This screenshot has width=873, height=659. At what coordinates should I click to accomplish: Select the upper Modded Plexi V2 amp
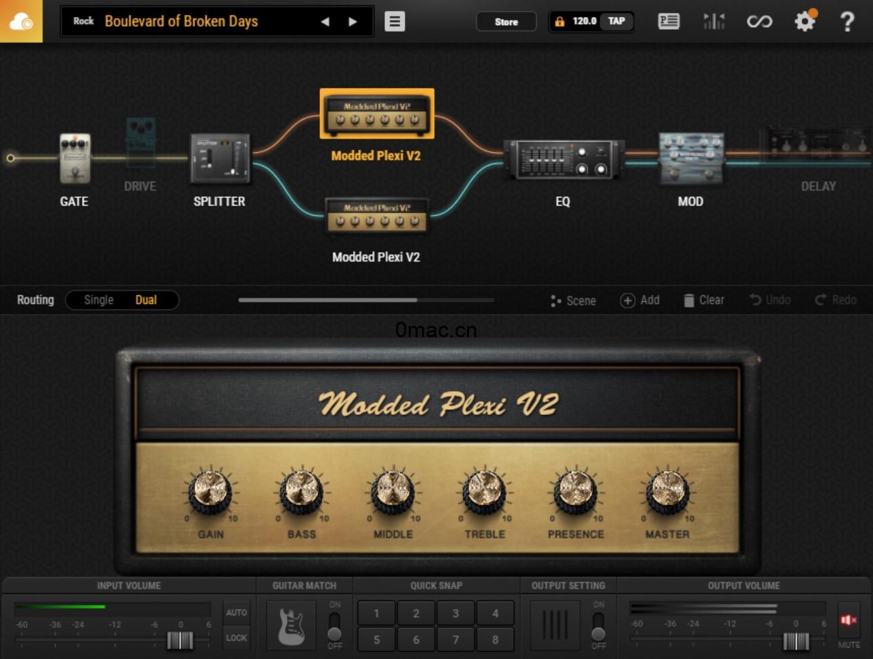pyautogui.click(x=376, y=114)
